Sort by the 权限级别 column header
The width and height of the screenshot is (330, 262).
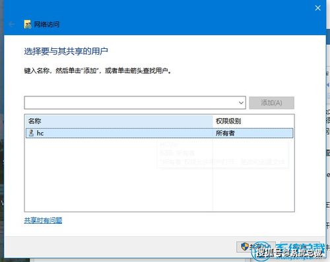point(253,121)
